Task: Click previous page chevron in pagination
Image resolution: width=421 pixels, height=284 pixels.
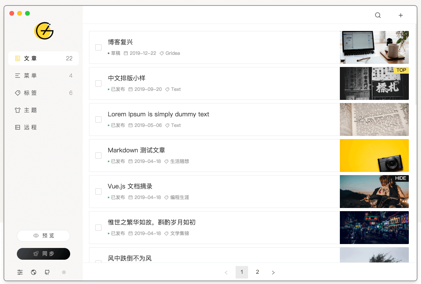Action: click(226, 272)
